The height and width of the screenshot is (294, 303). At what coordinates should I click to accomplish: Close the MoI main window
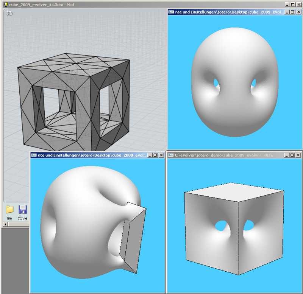coord(299,5)
